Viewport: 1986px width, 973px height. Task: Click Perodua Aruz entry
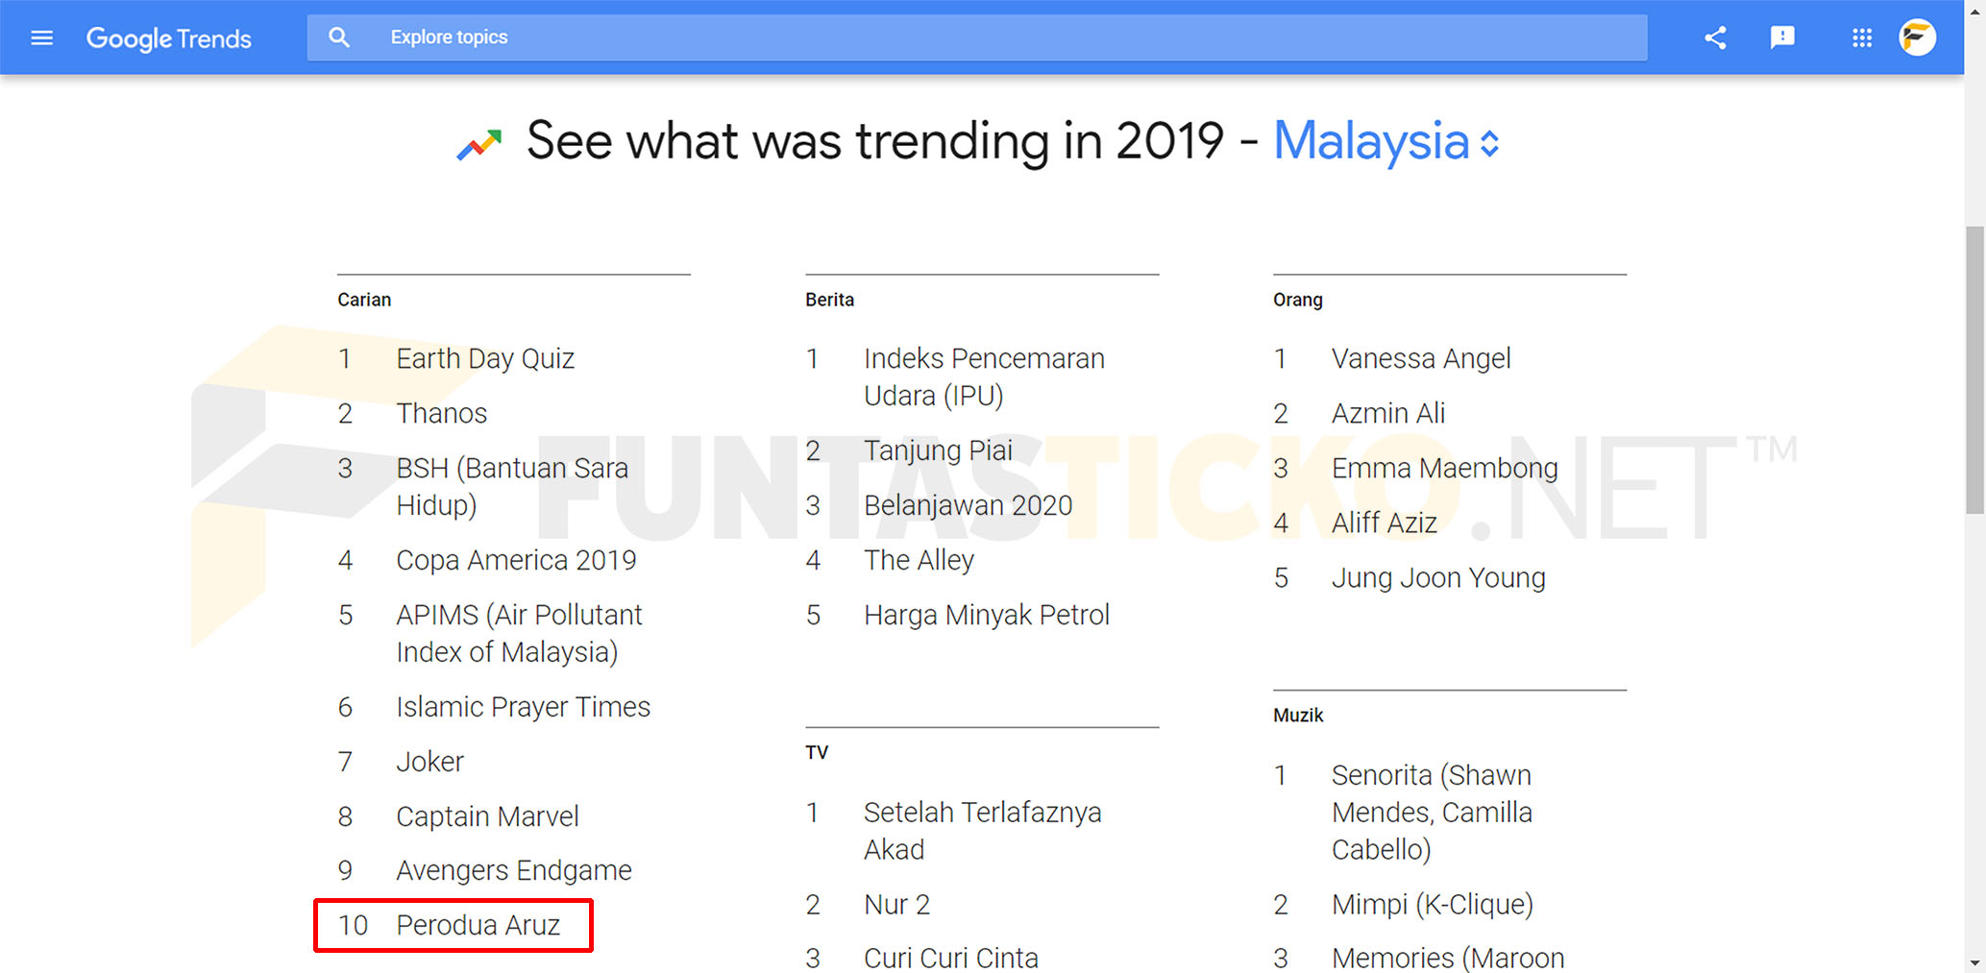pyautogui.click(x=478, y=925)
